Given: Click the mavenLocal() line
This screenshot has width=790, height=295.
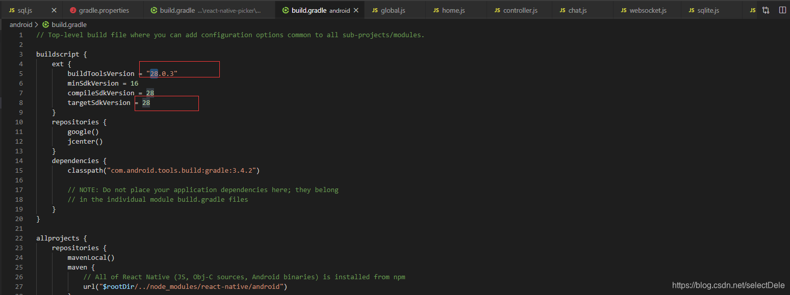Looking at the screenshot, I should [x=91, y=257].
